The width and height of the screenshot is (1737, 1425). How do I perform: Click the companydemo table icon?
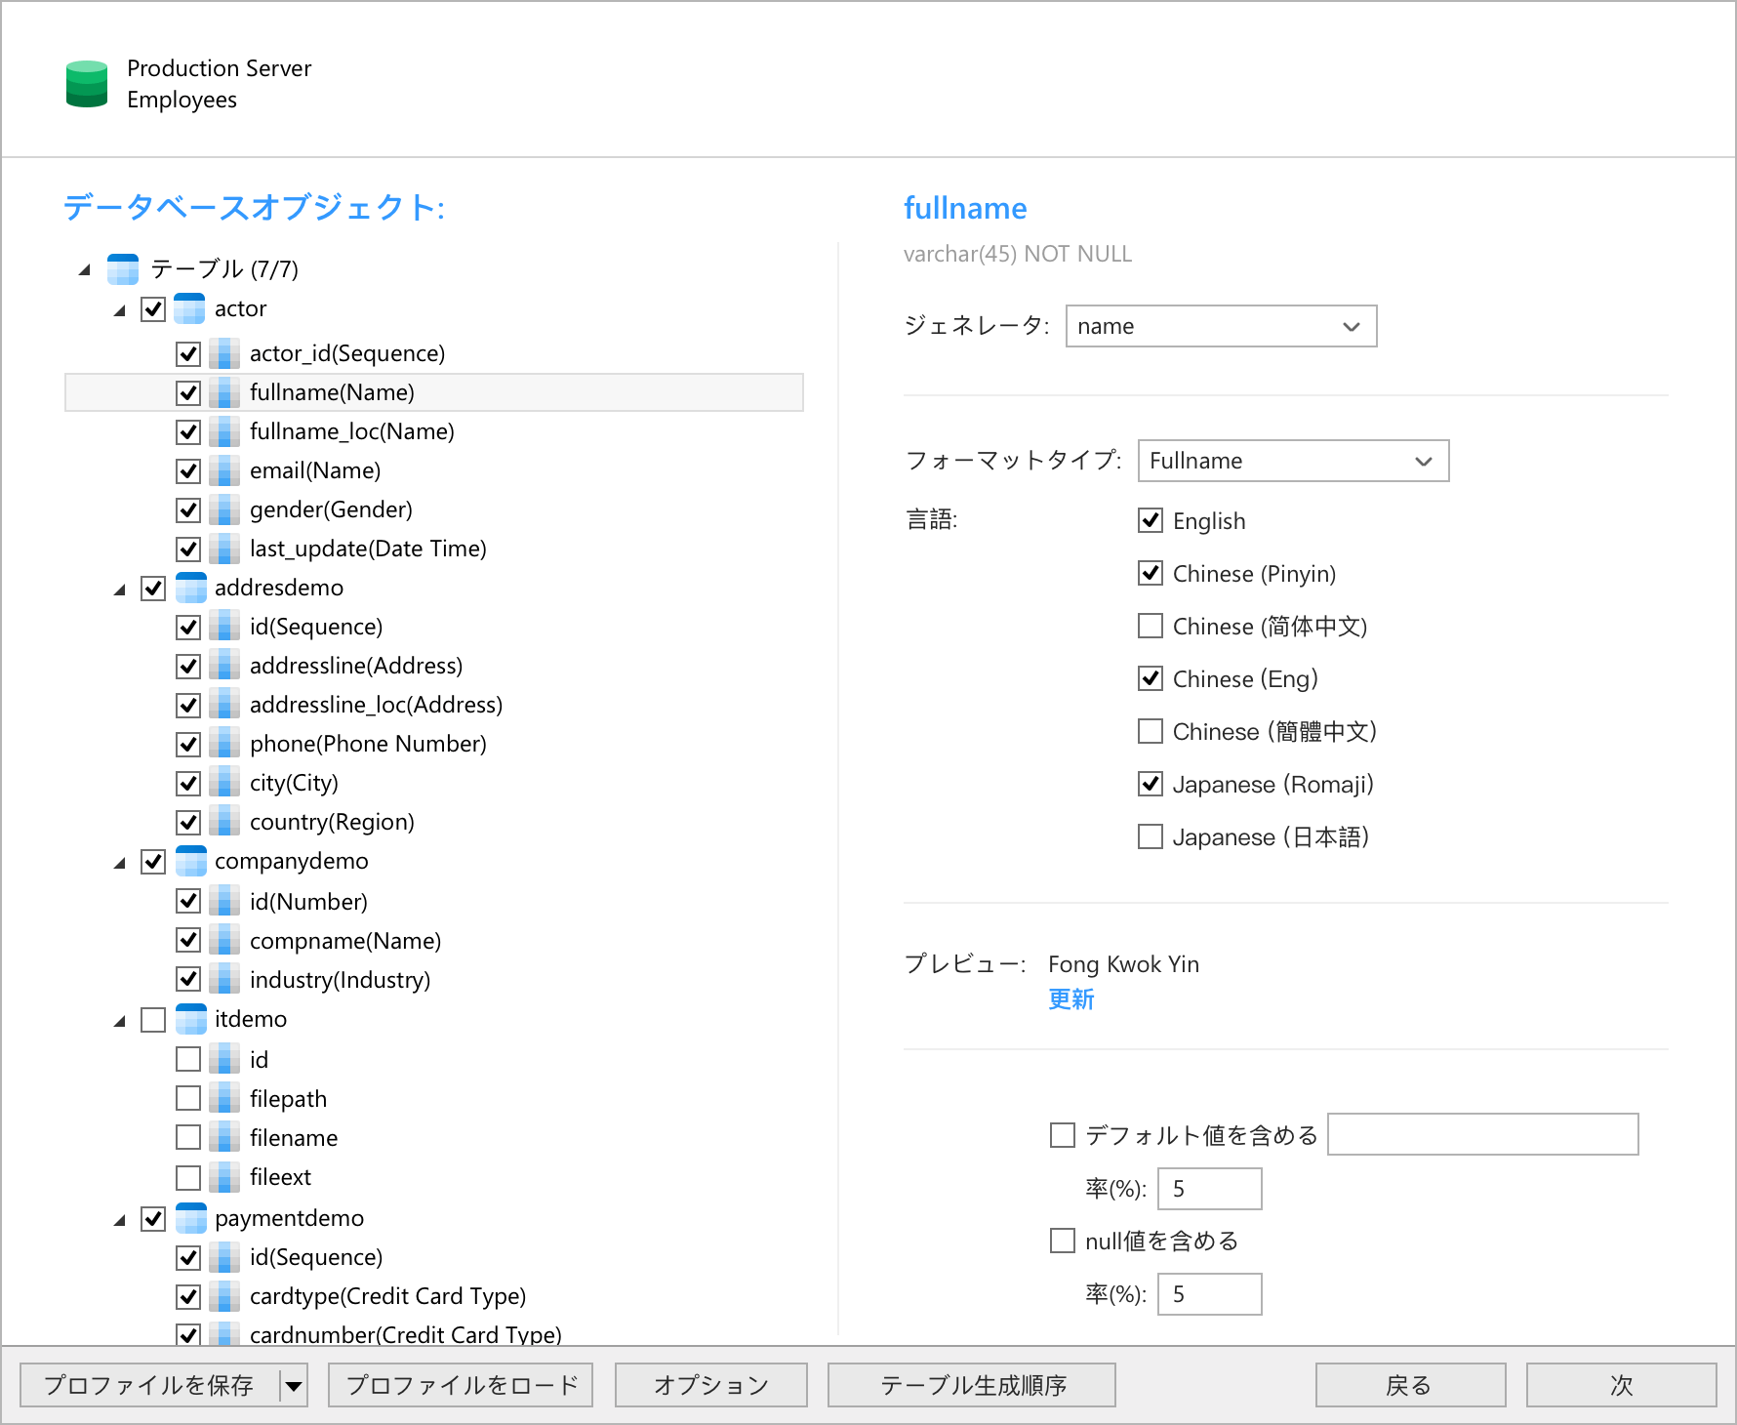coord(189,861)
